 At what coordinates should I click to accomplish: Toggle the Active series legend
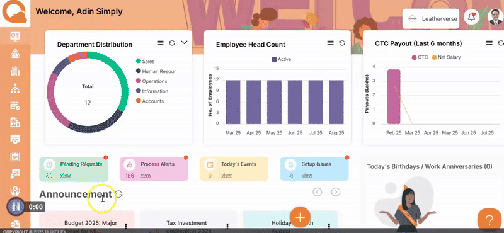pos(281,59)
